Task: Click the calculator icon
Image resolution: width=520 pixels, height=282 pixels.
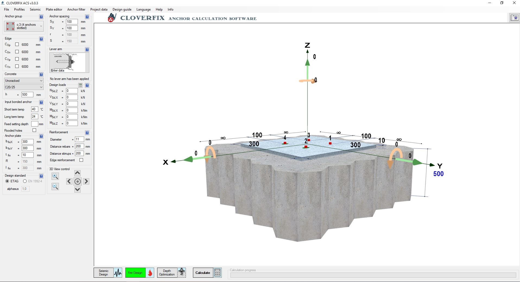Action: 217,273
